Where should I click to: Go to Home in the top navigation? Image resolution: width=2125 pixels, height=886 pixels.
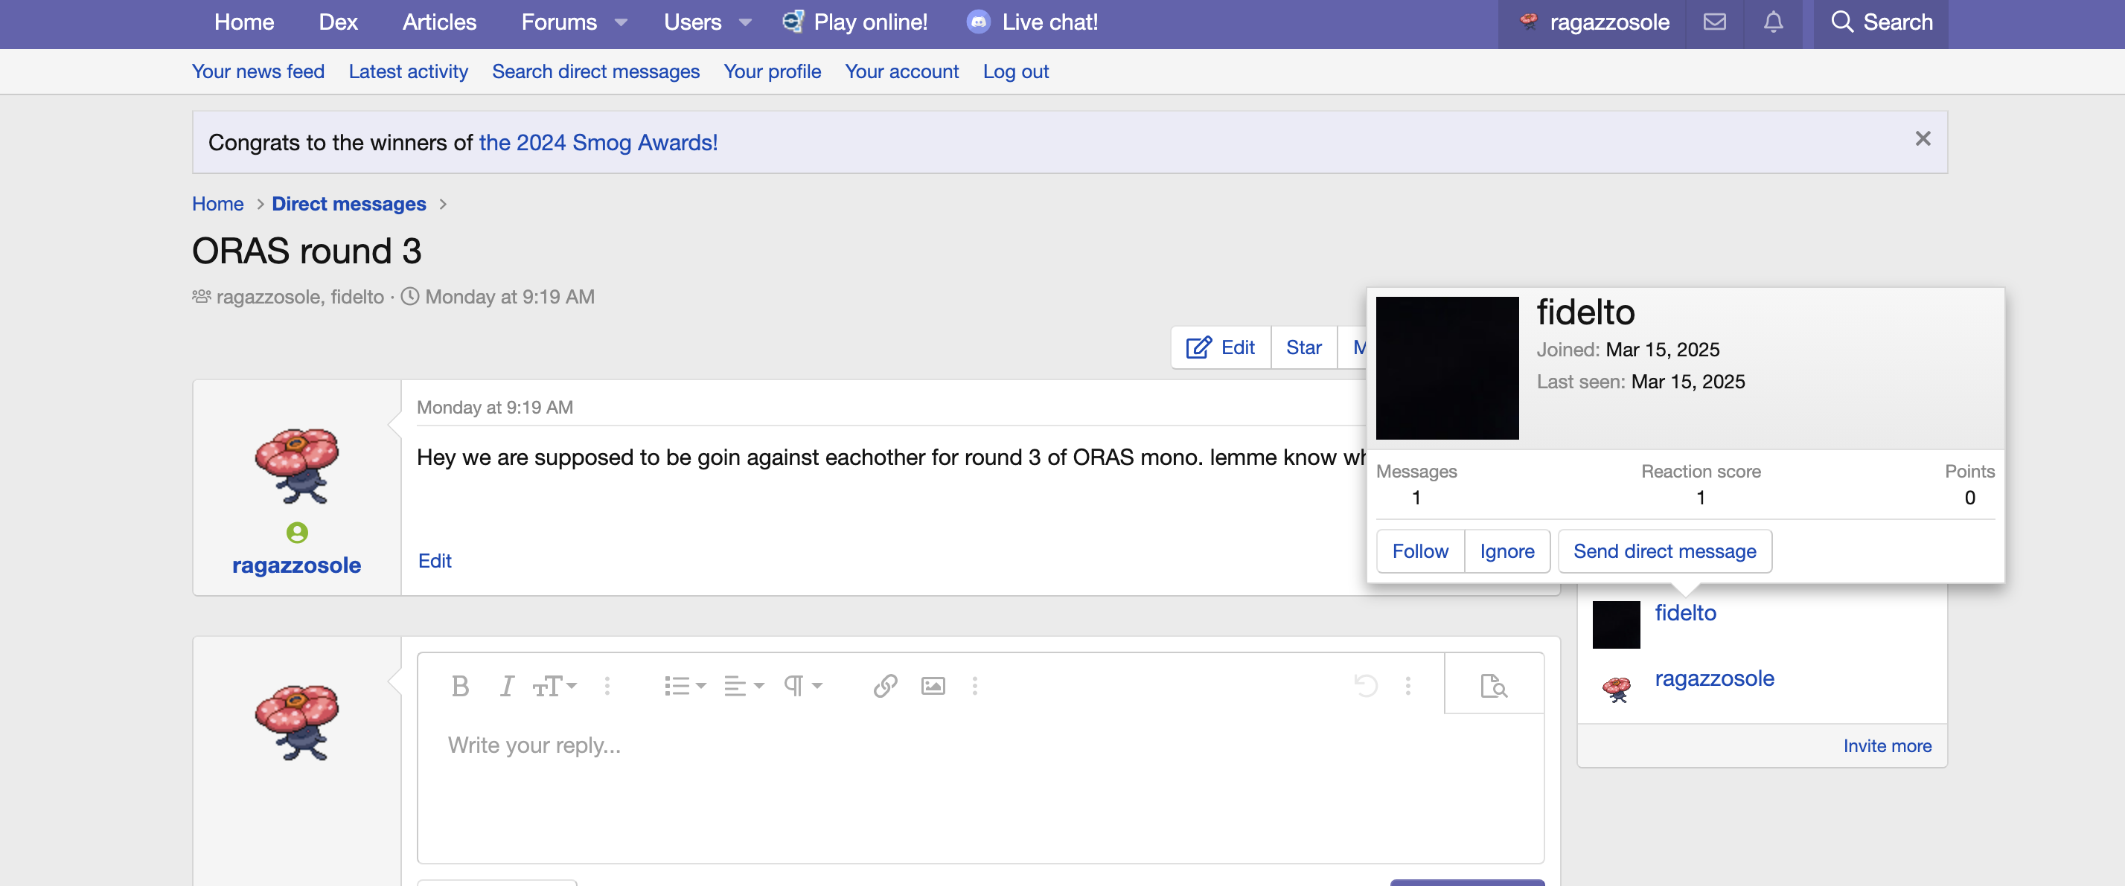point(244,22)
